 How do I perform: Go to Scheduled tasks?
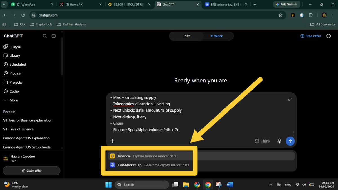coord(15,64)
